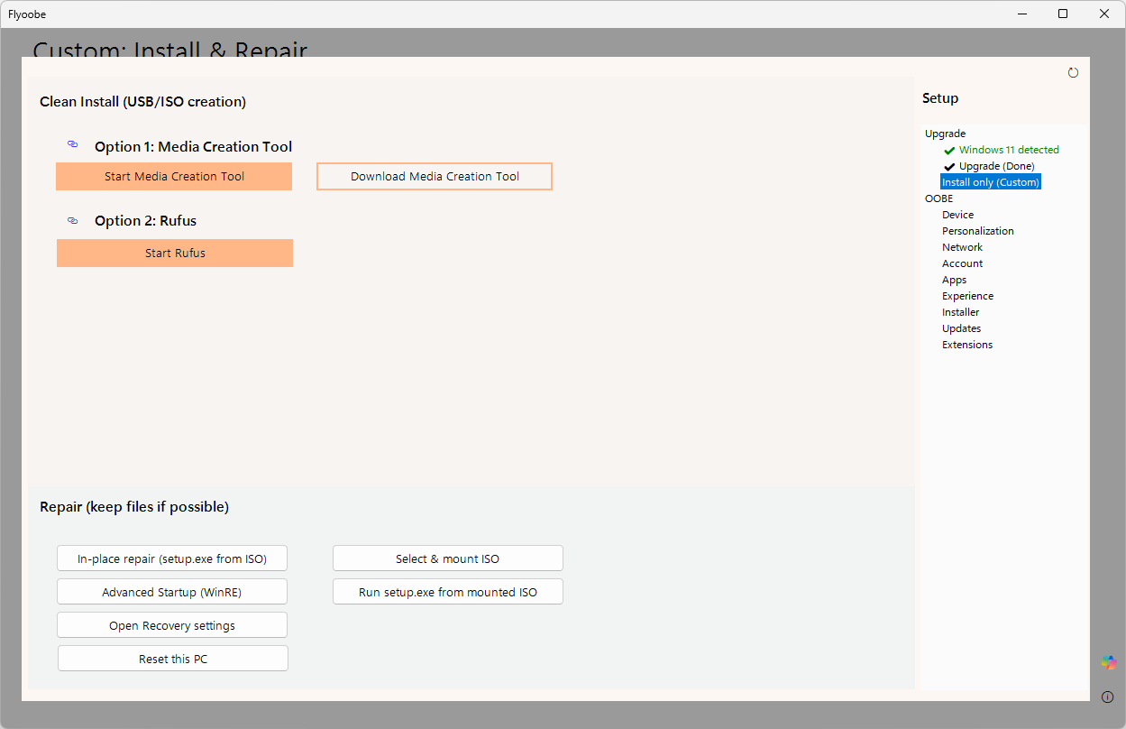
Task: Click the checkmark next to Windows 11 detected
Action: pos(948,151)
